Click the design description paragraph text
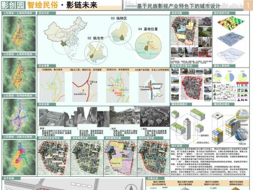This screenshot has height=190, width=253. [x=209, y=161]
